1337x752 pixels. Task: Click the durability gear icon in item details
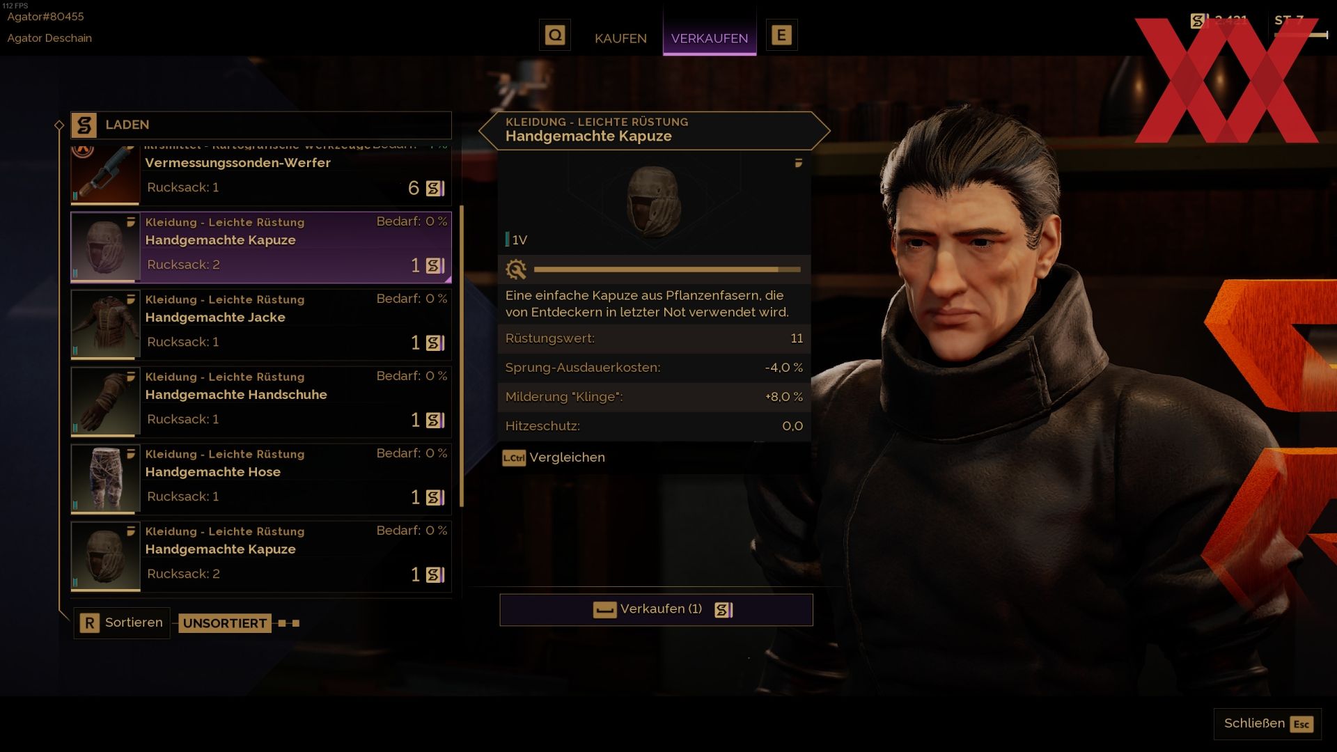[516, 269]
